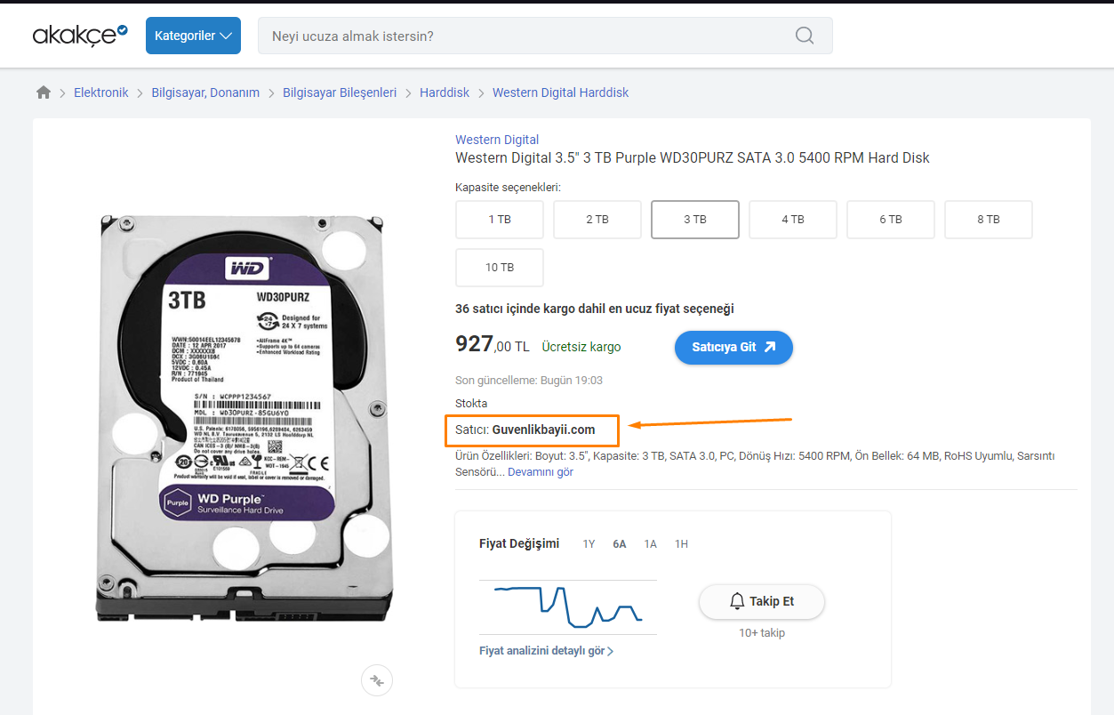The image size is (1114, 715).
Task: Click the Takip Et button
Action: [x=762, y=601]
